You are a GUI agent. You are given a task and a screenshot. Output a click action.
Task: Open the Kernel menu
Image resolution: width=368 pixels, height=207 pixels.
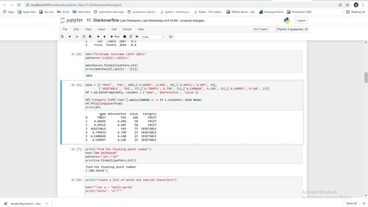pyautogui.click(x=127, y=29)
